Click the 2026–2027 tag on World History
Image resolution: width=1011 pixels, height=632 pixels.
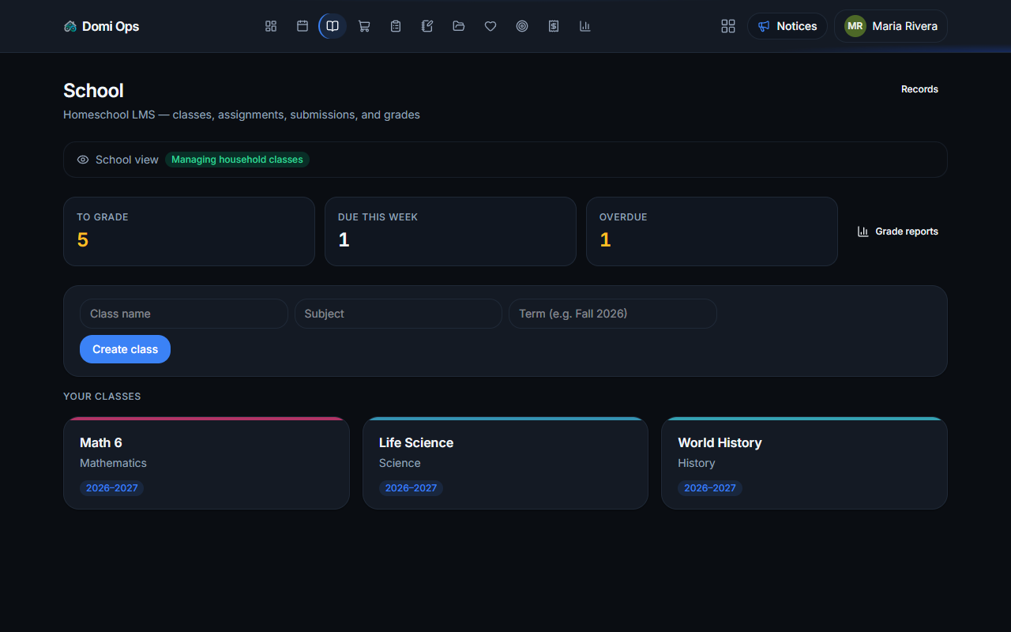pyautogui.click(x=710, y=488)
